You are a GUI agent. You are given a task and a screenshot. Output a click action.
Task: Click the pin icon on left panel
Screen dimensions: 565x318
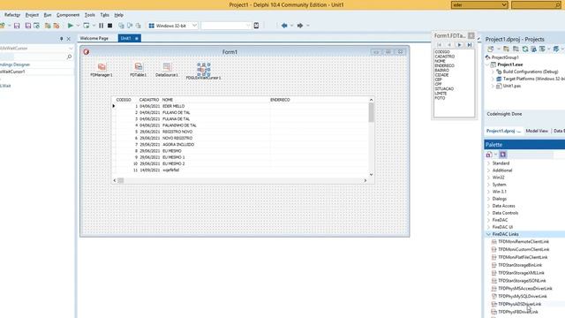[x=61, y=39]
